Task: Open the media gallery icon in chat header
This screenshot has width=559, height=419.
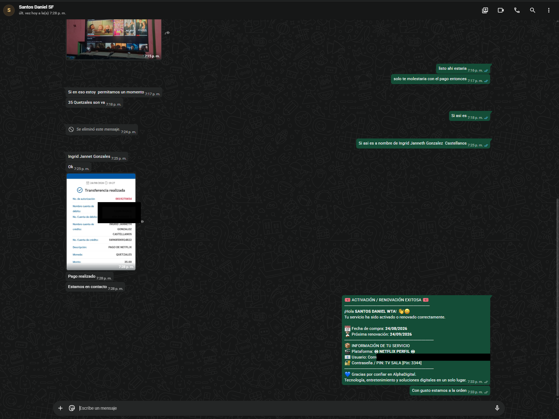Action: (x=485, y=10)
